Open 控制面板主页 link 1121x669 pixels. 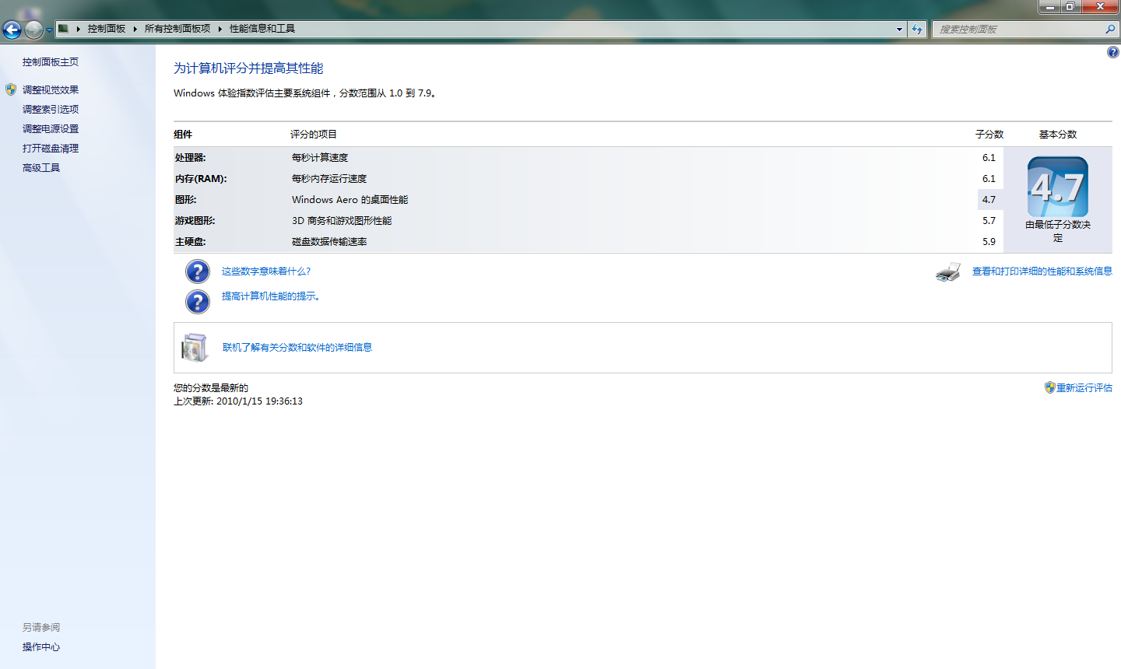coord(51,62)
